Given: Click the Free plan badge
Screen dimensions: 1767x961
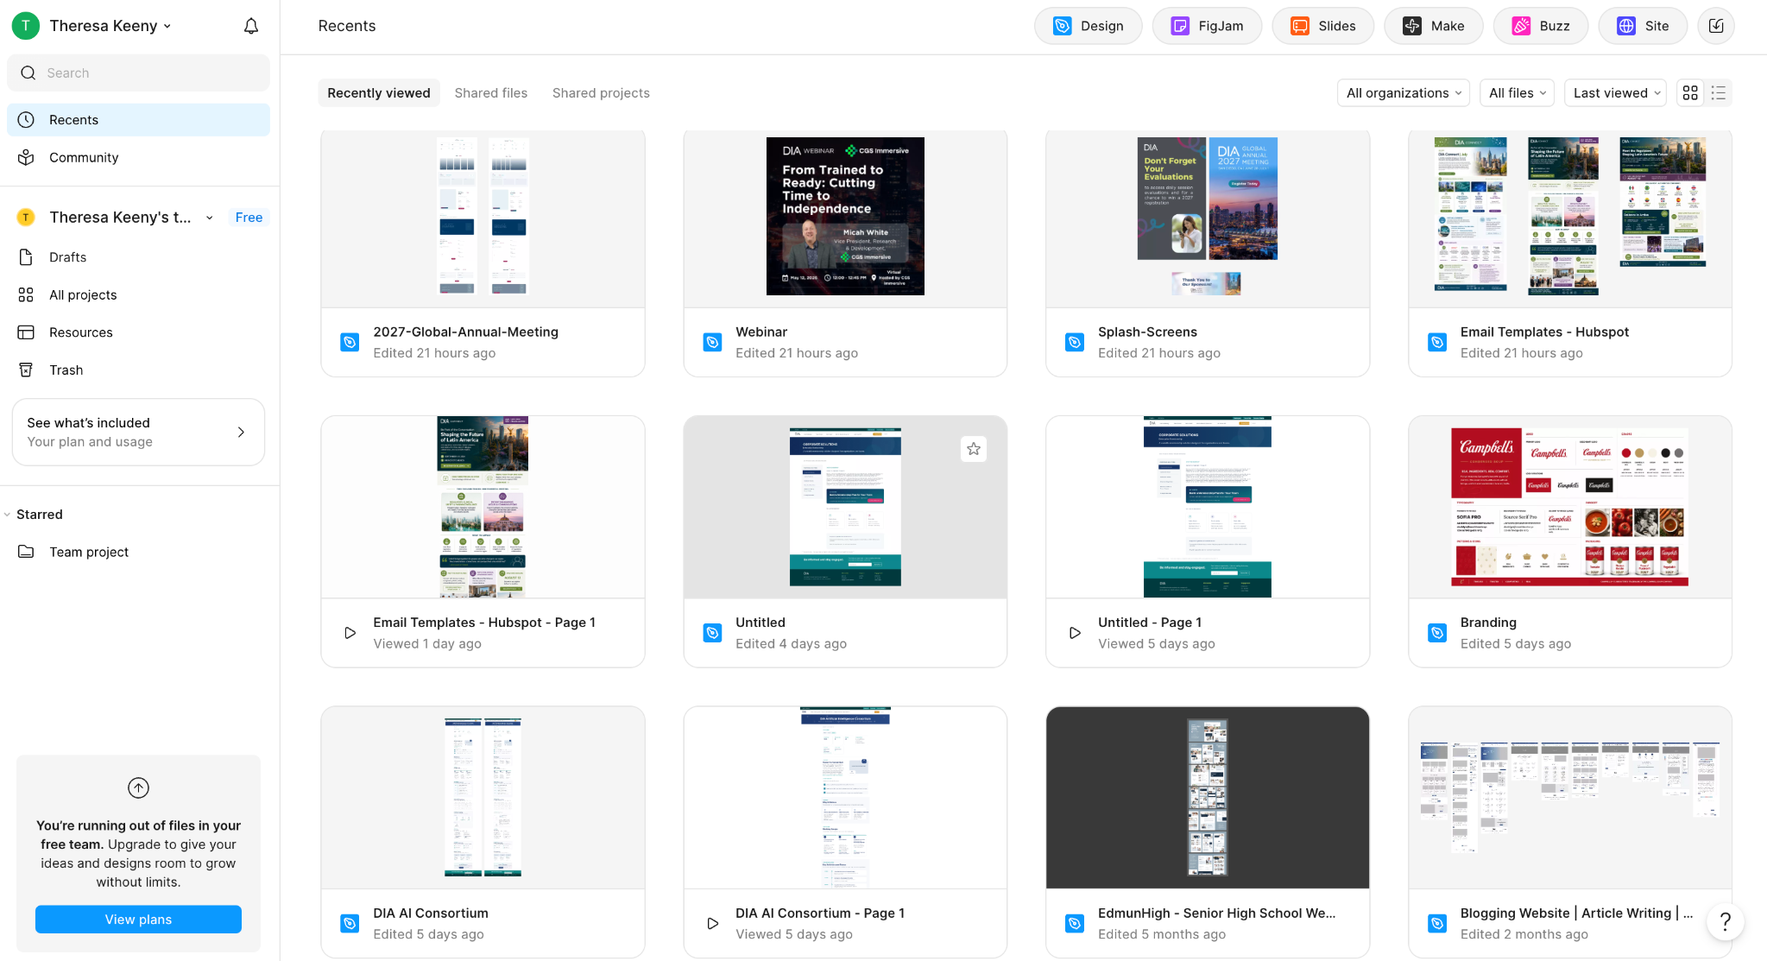Looking at the screenshot, I should [x=249, y=217].
